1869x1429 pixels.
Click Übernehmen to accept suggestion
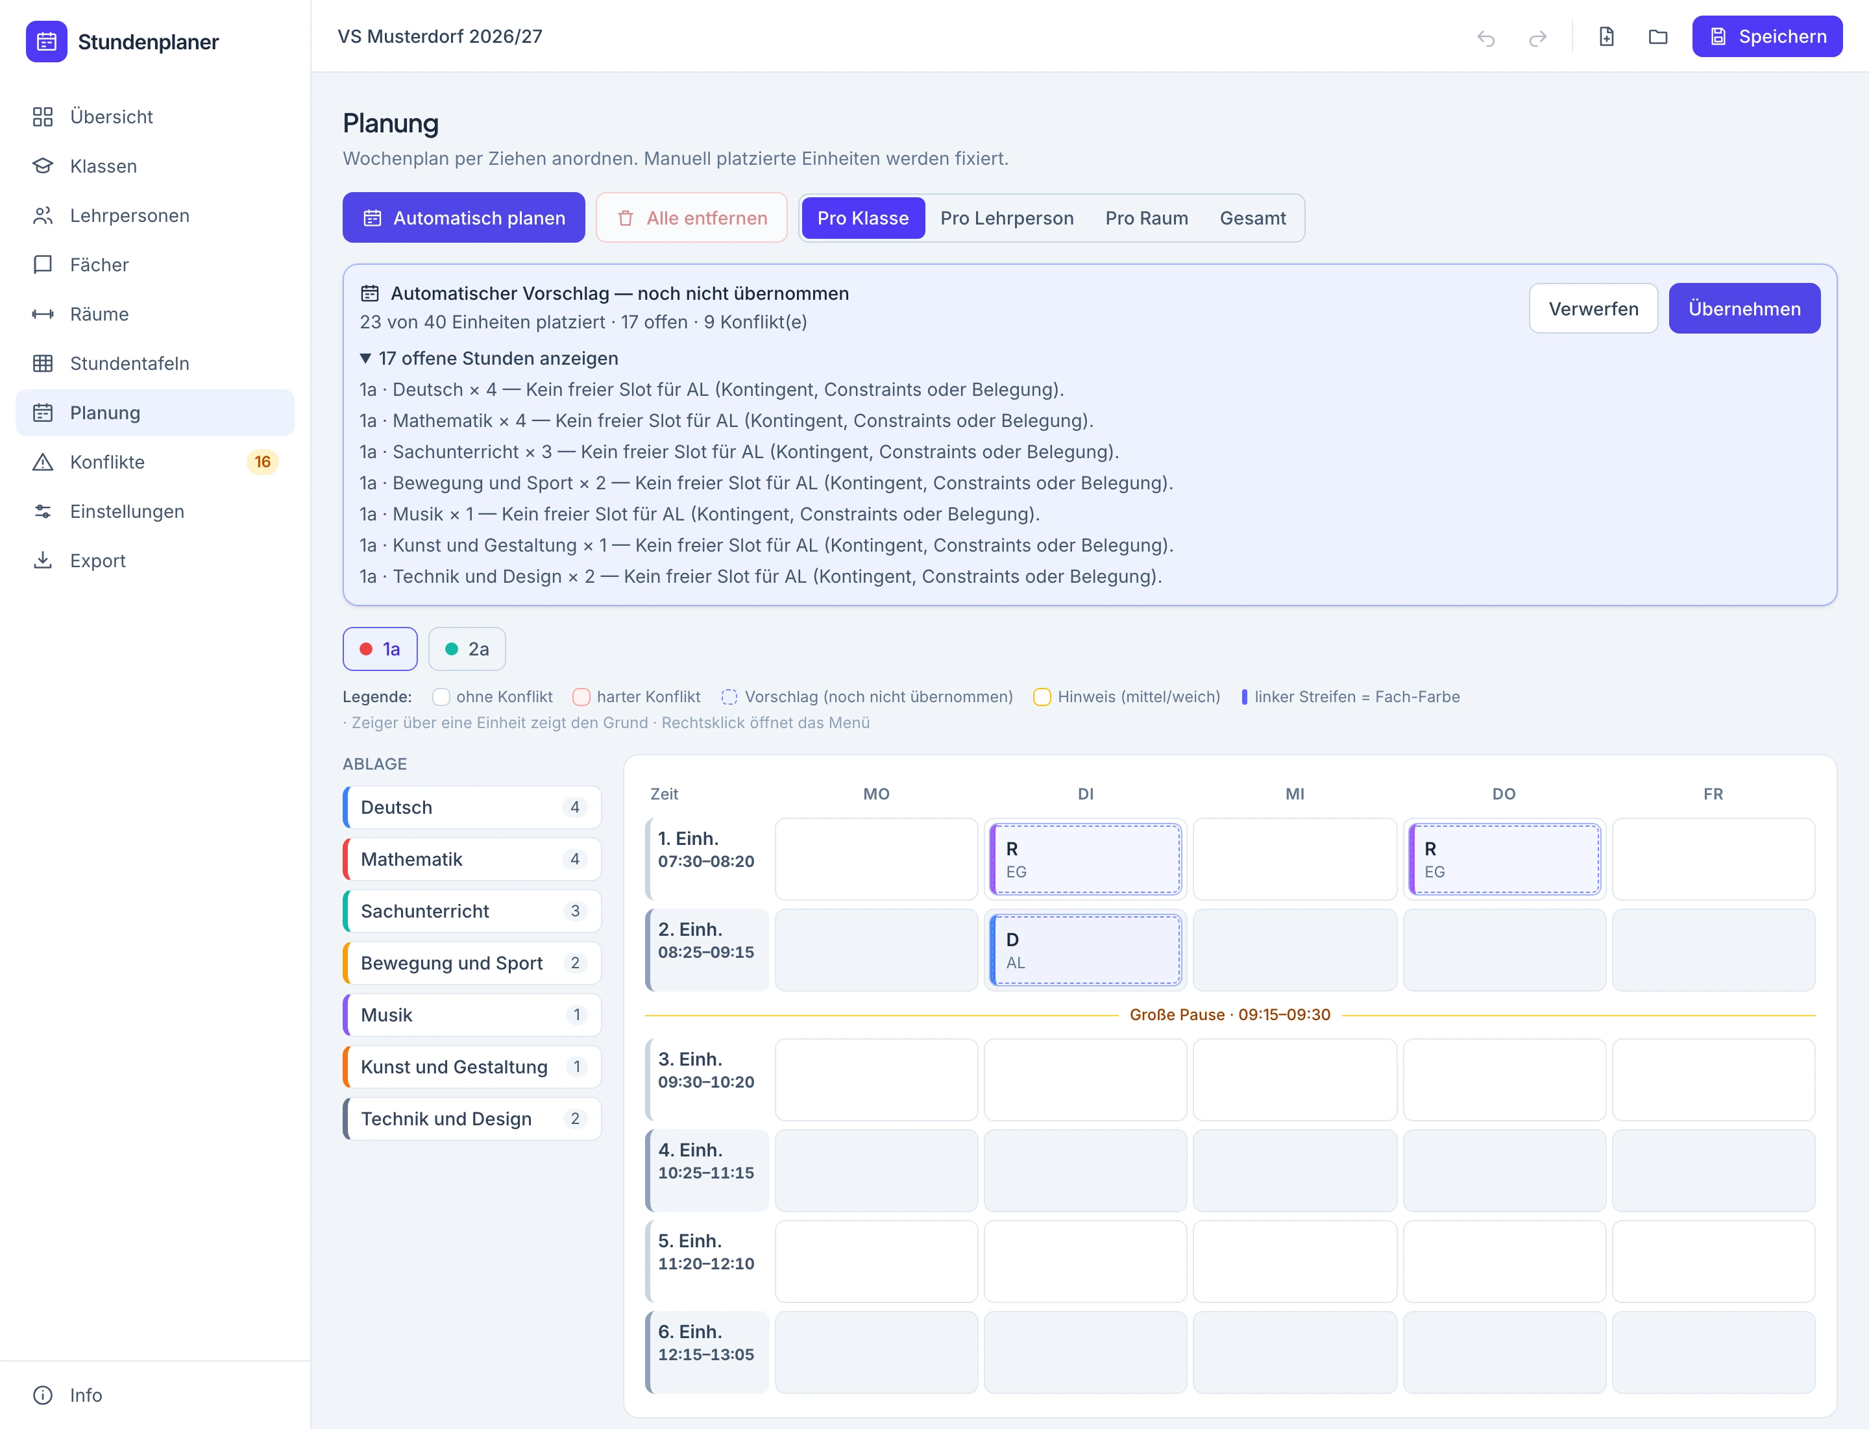point(1744,308)
